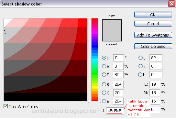Click Add To Swatches button
Viewport: 176px width, 119px height.
(153, 35)
